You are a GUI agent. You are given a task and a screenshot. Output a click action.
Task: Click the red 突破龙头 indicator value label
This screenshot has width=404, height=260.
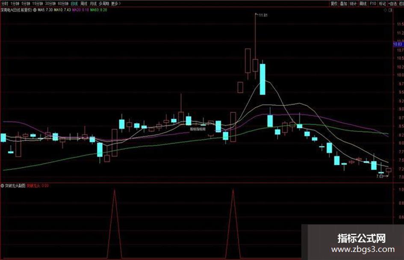tap(38, 186)
